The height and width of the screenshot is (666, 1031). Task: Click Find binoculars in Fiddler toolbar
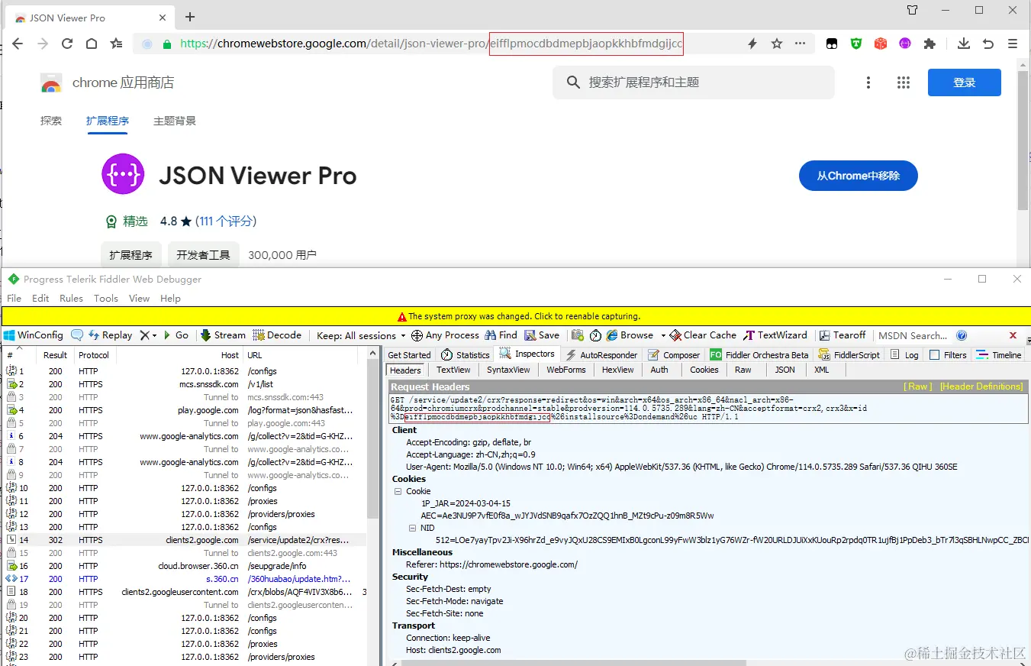(x=501, y=335)
